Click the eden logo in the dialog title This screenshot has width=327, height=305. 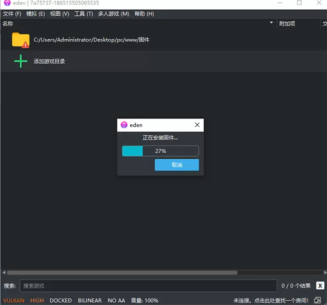[x=124, y=125]
